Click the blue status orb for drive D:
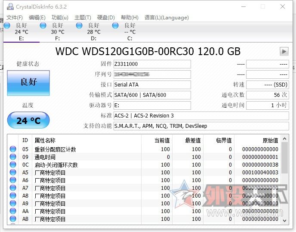 pos(79,25)
